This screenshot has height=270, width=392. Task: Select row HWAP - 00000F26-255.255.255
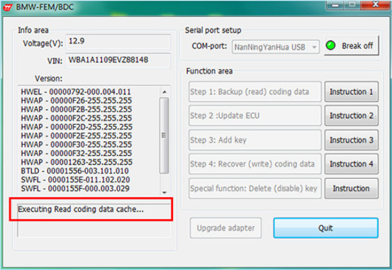[x=76, y=101]
